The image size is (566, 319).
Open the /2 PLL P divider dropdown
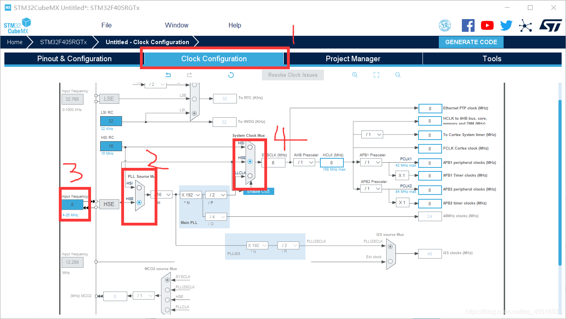tap(216, 195)
